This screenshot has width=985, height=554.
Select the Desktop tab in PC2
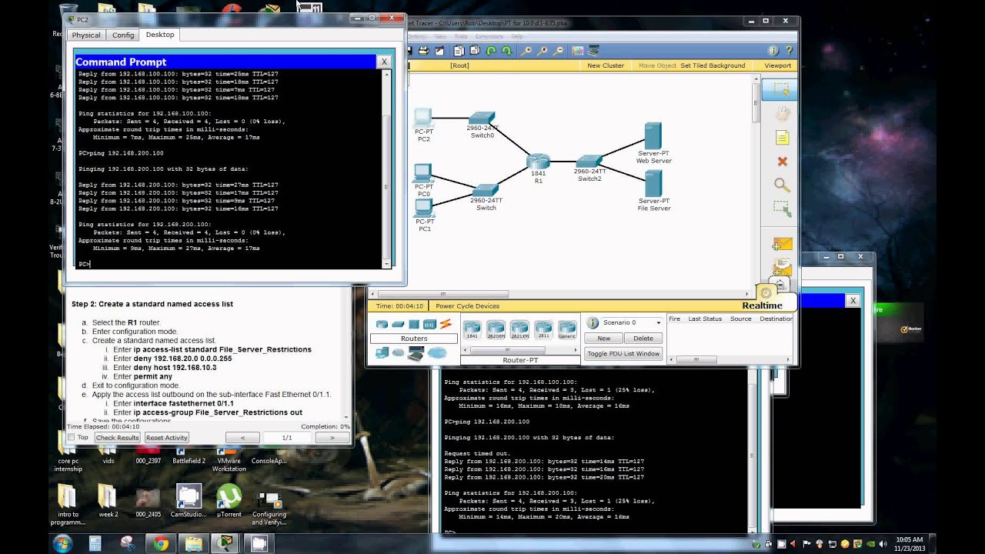[x=160, y=35]
